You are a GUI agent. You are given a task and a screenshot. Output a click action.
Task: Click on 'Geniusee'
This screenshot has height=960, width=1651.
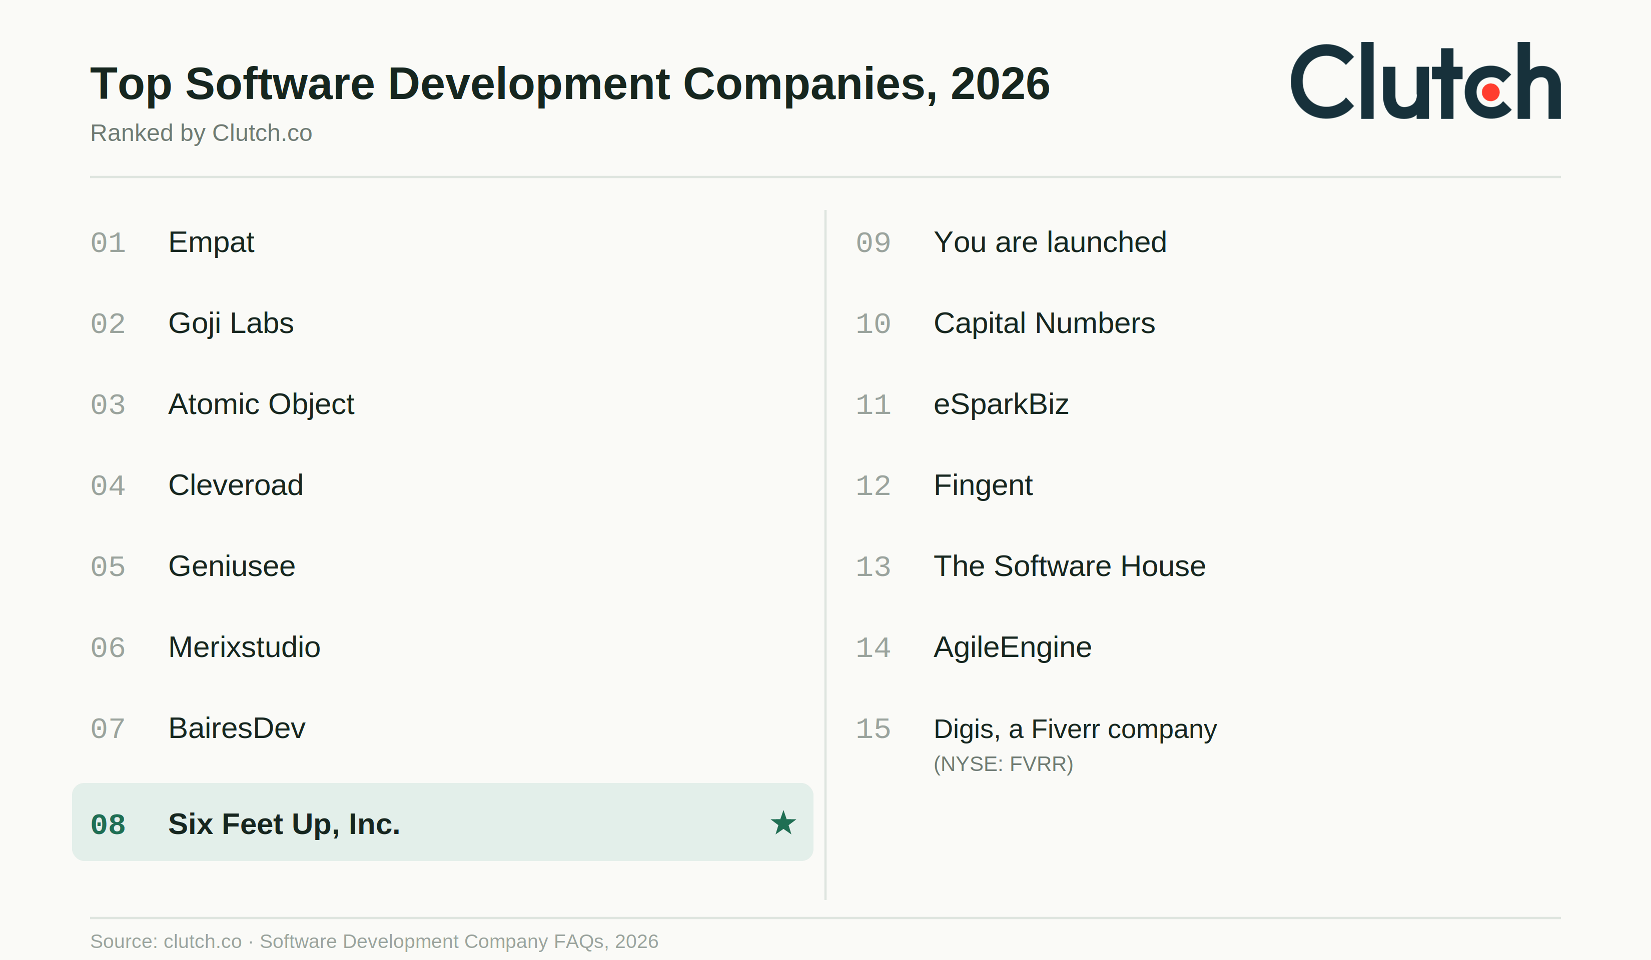click(232, 566)
